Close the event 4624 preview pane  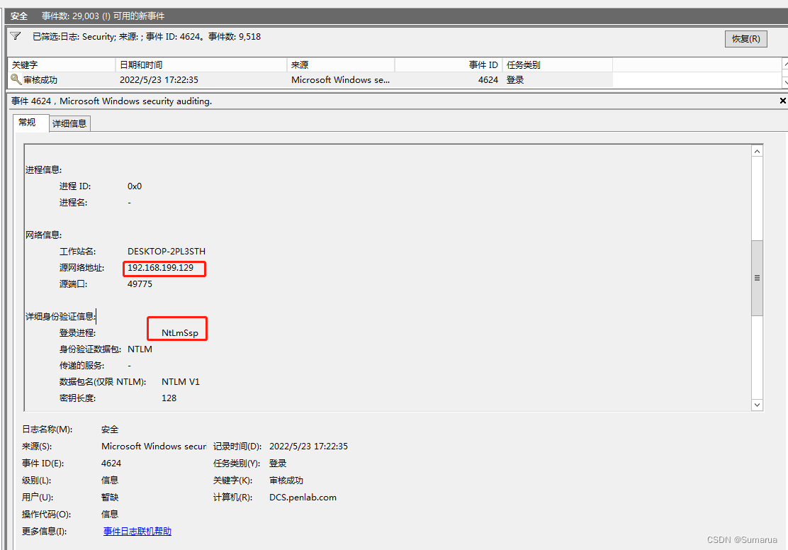point(782,101)
